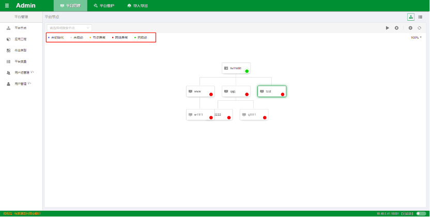
Task: Open 用户组管理 in the sidebar
Action: coord(21,73)
